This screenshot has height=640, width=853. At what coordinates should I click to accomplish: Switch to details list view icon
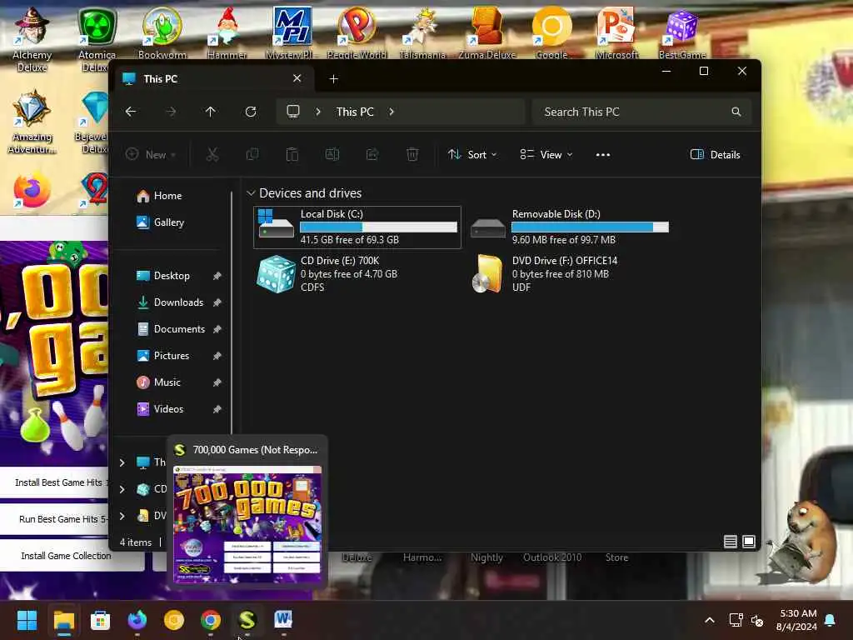730,542
